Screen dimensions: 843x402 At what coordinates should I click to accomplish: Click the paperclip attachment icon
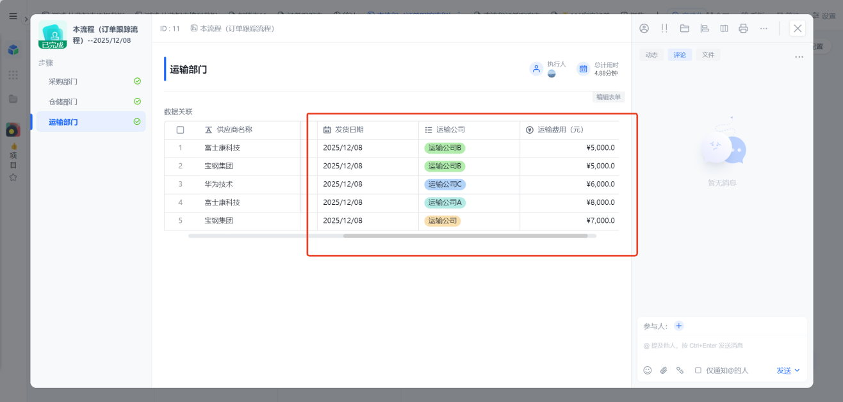(664, 370)
